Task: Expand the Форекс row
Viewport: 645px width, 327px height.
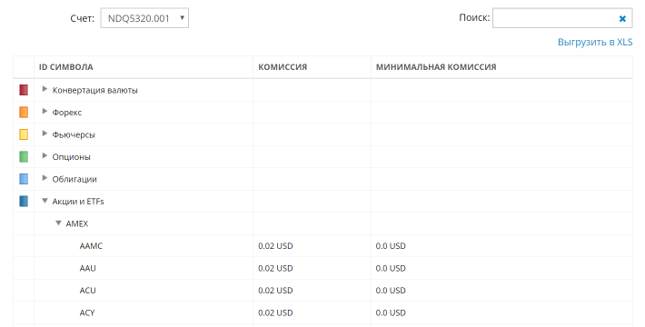Action: 45,112
